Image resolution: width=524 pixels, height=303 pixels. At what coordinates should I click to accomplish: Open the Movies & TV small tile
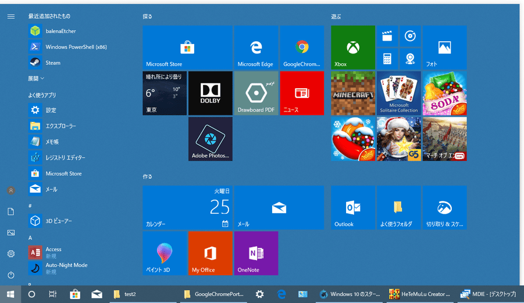(387, 36)
